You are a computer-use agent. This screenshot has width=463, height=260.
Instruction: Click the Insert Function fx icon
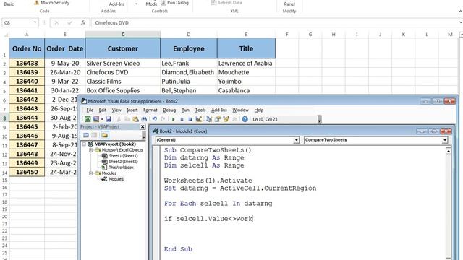tap(83, 22)
